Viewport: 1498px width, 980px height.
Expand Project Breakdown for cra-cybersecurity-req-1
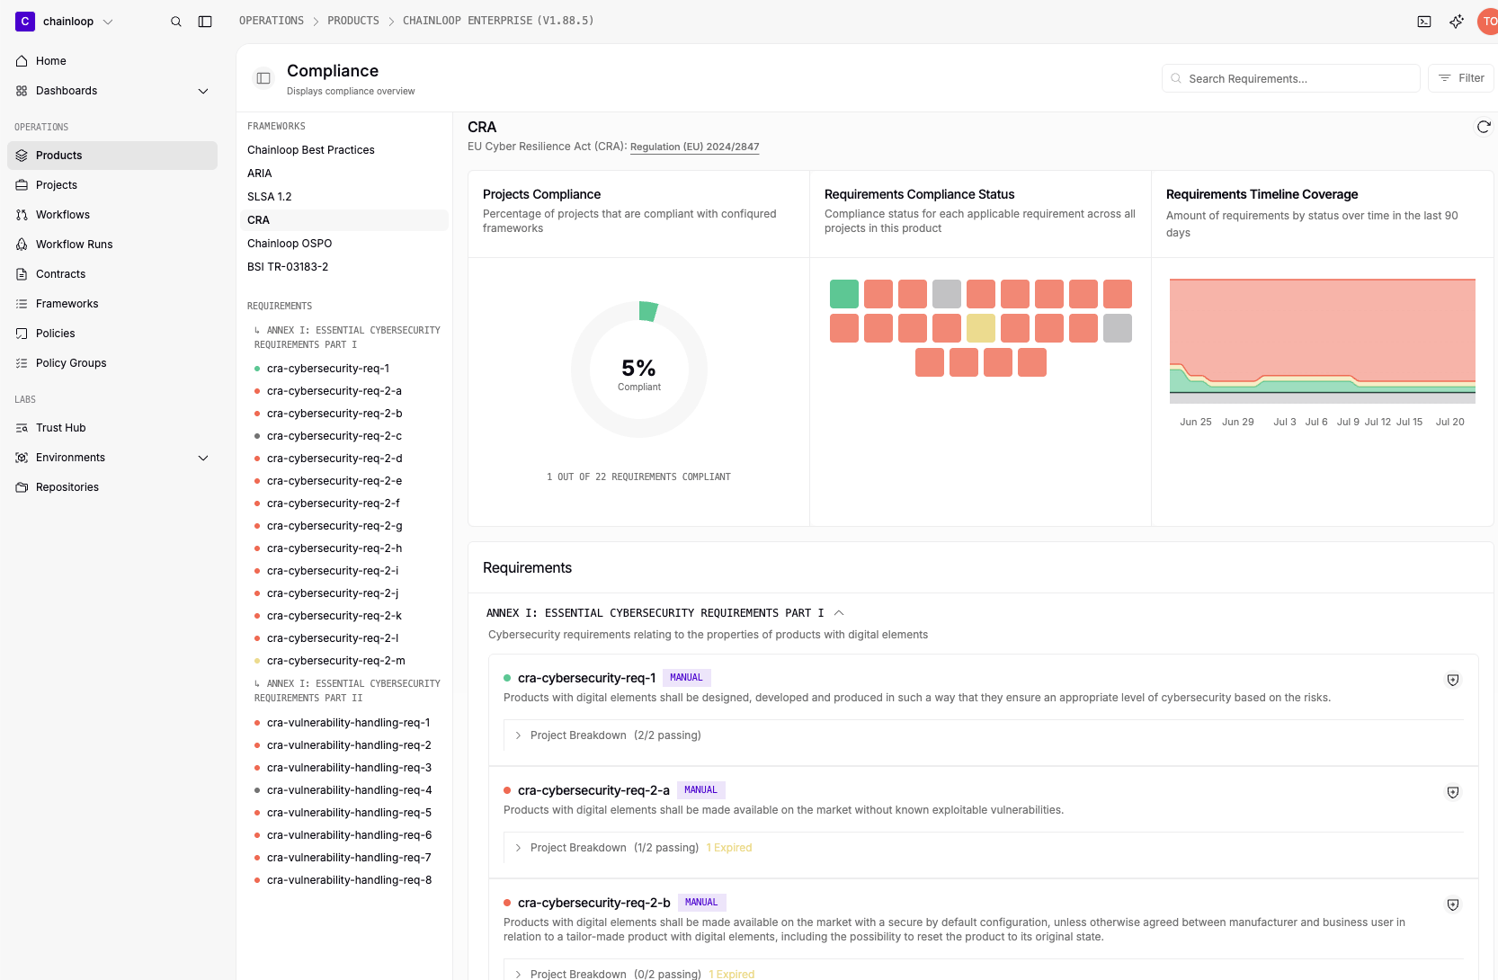[518, 735]
